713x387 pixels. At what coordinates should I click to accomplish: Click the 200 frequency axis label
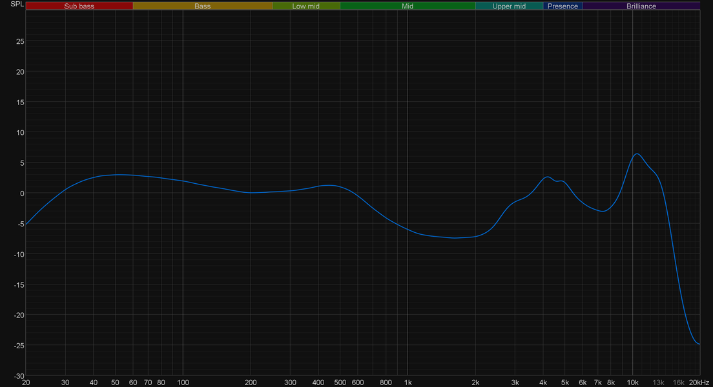[x=251, y=382]
